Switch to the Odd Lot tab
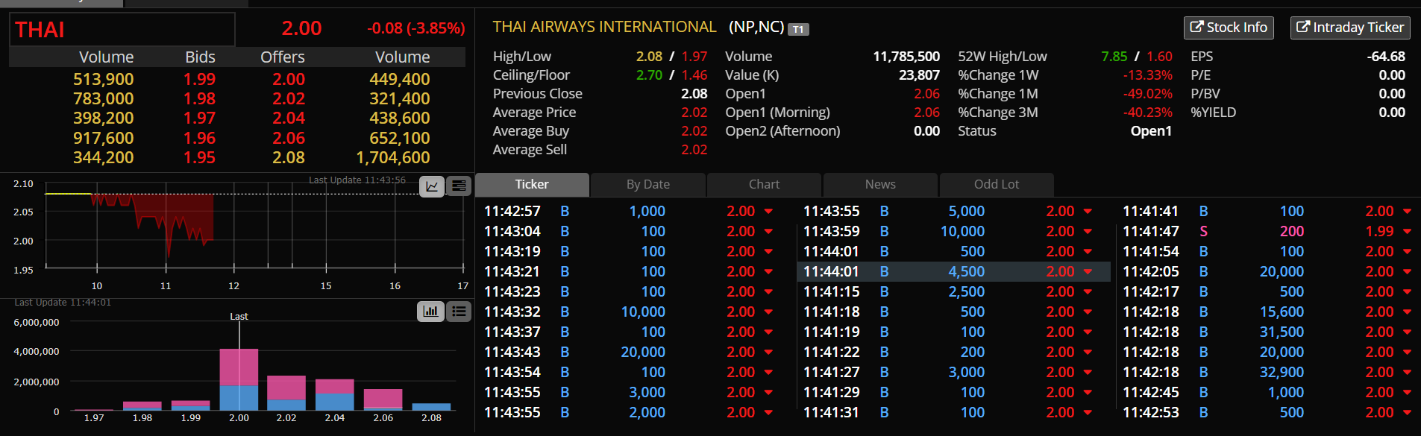The height and width of the screenshot is (436, 1421). tap(997, 184)
